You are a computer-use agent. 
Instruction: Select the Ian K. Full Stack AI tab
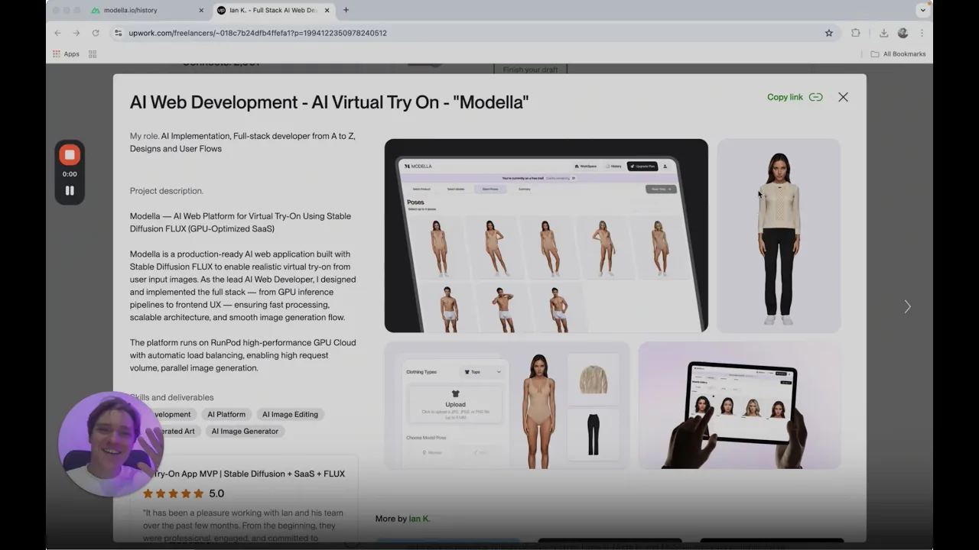(274, 10)
